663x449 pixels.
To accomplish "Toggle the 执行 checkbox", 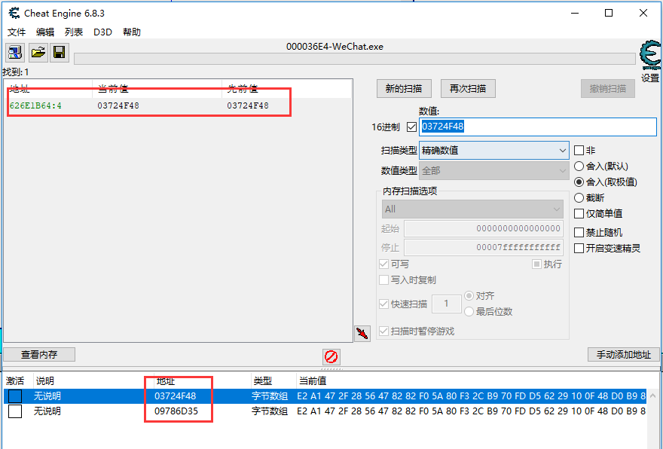I will pos(536,264).
